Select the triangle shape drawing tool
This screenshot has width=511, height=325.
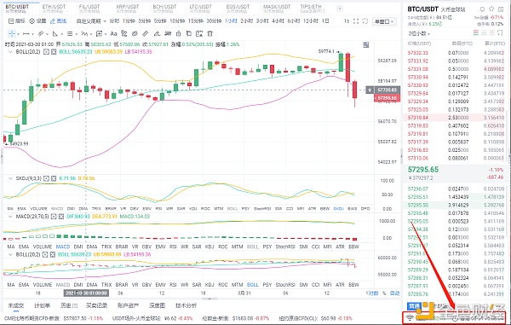point(55,33)
